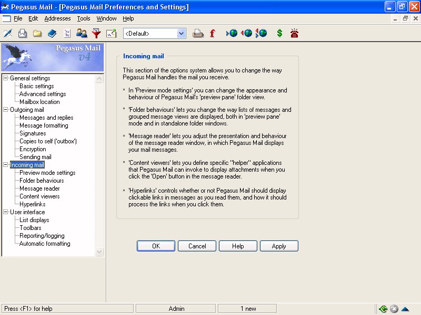Open Preview mode settings
The image size is (421, 315).
(x=47, y=173)
